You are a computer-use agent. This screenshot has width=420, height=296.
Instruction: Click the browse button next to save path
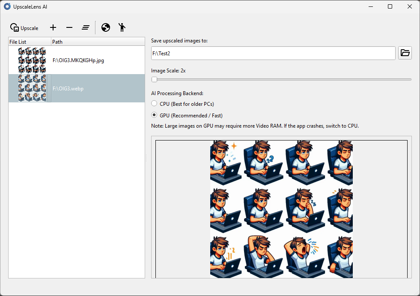tap(405, 53)
